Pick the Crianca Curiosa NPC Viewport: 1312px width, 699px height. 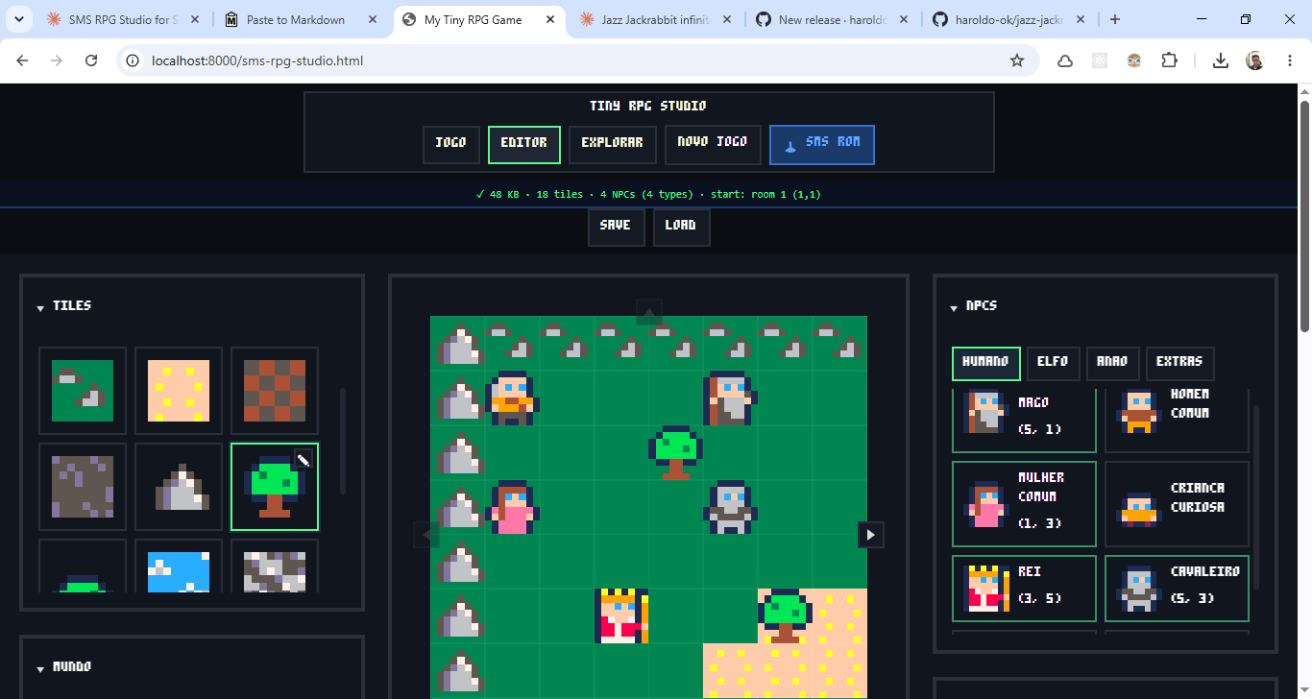pos(1177,503)
